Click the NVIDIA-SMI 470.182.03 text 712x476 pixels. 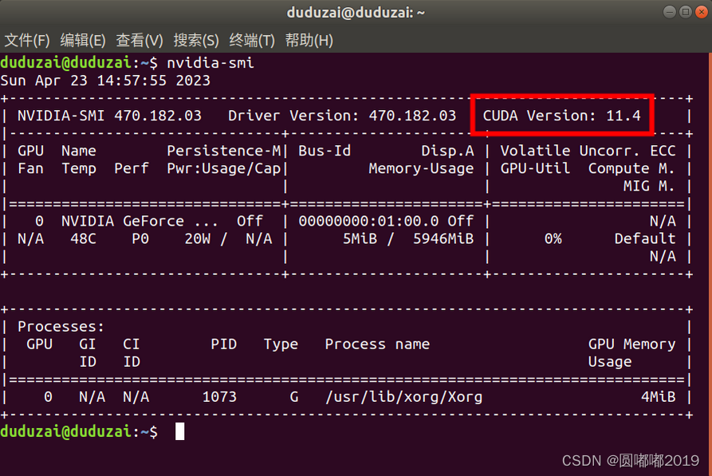(x=109, y=116)
